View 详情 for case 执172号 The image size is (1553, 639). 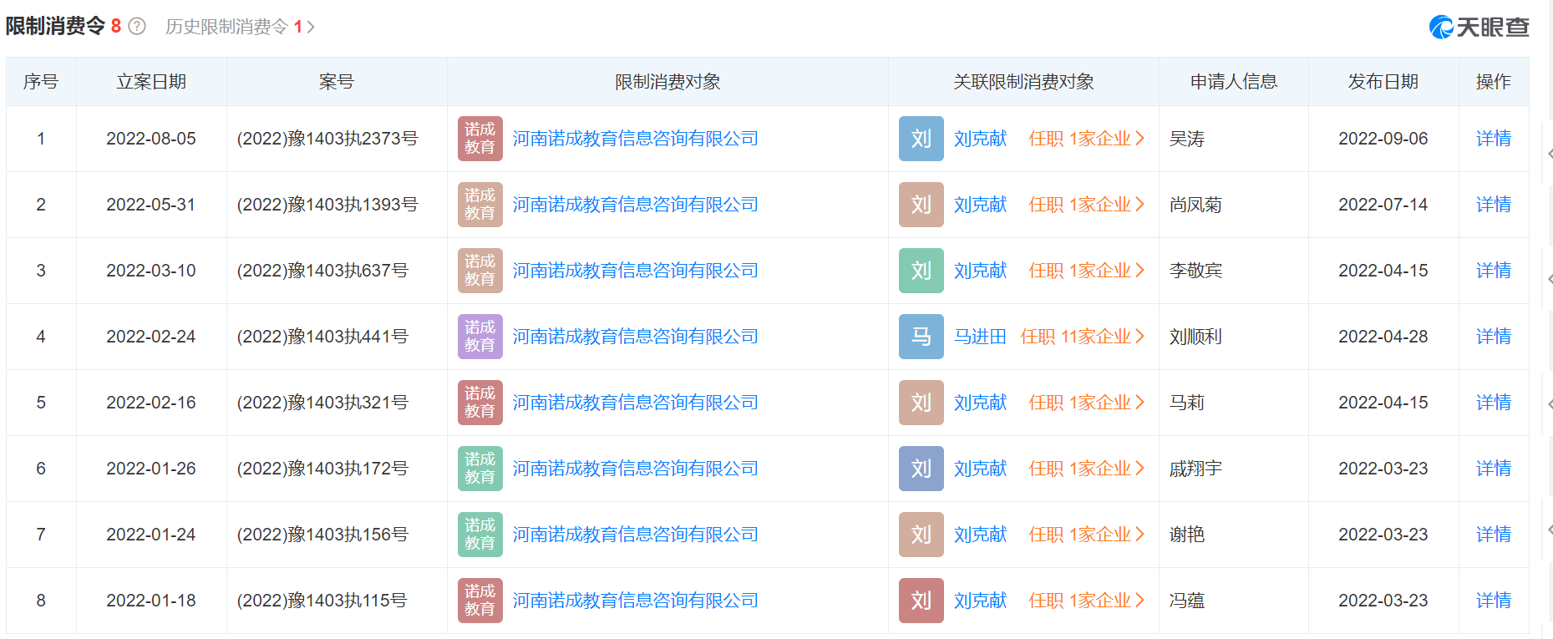coord(1494,469)
